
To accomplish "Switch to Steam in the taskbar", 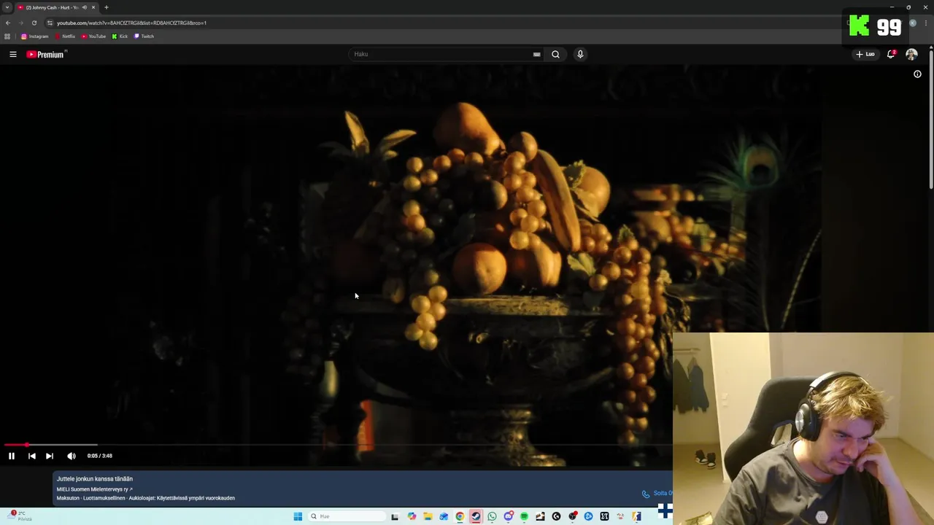I will (476, 516).
